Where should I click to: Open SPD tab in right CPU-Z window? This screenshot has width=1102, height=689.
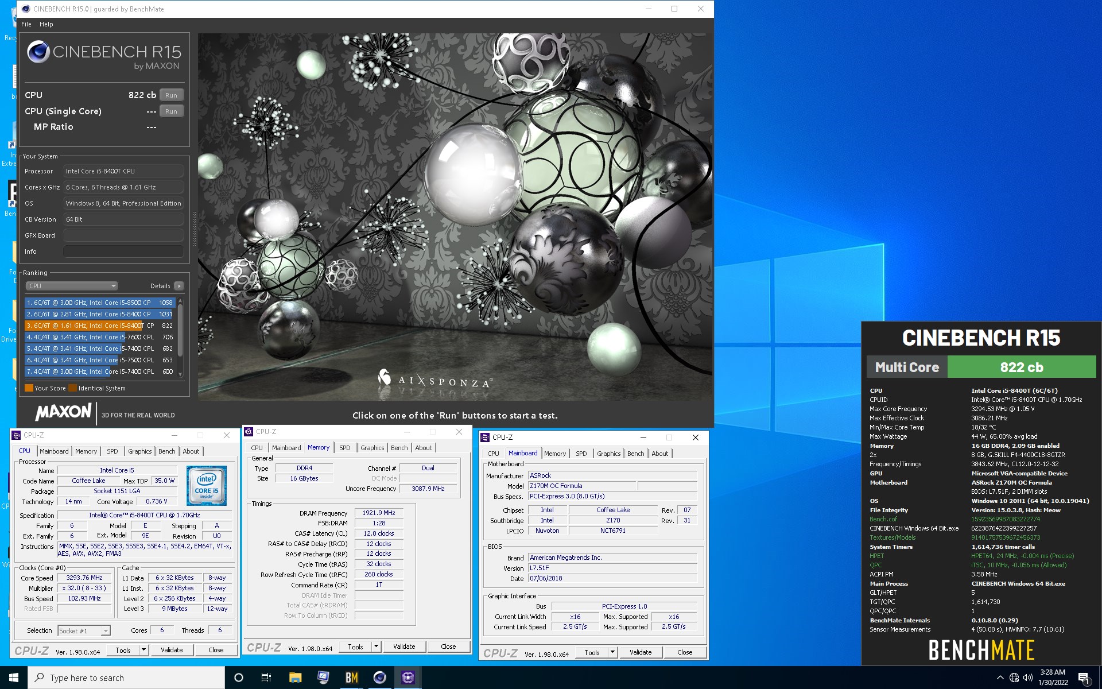(581, 454)
